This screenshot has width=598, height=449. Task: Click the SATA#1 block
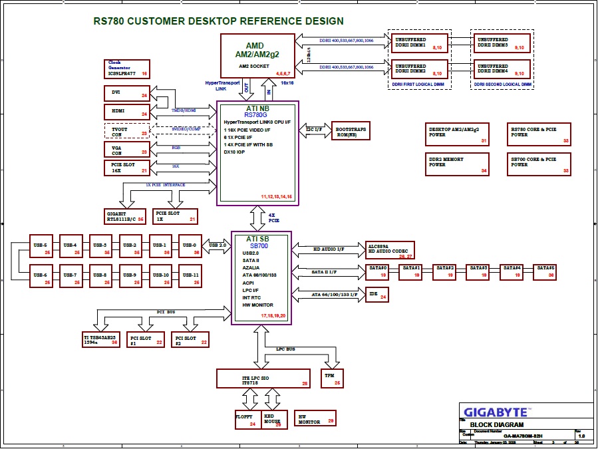click(x=410, y=272)
